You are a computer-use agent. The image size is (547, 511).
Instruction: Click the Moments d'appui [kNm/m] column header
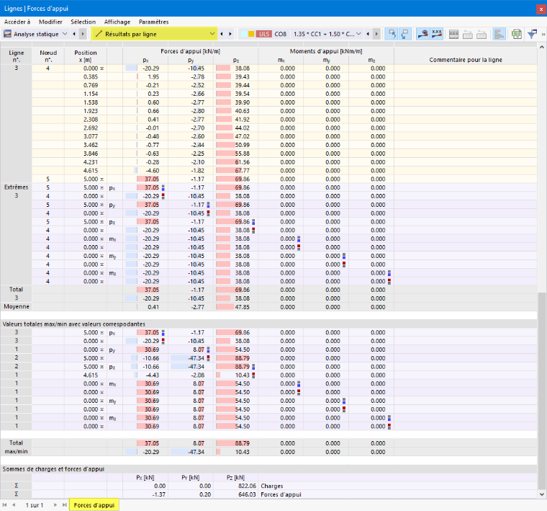[326, 51]
